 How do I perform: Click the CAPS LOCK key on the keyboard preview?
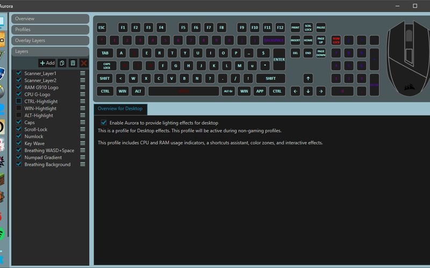(106, 66)
